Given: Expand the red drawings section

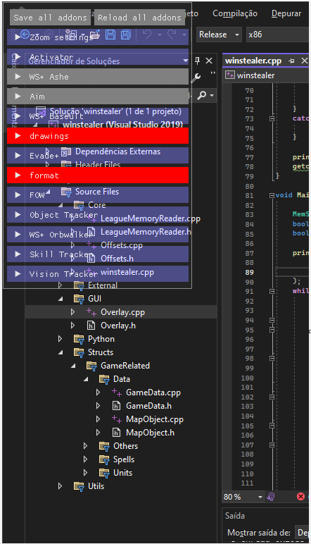Looking at the screenshot, I should (98, 136).
